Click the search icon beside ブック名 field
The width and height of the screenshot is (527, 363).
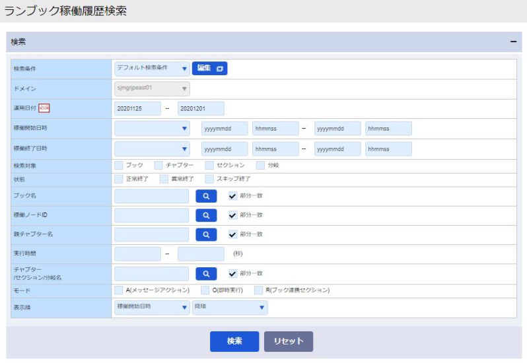pyautogui.click(x=206, y=196)
